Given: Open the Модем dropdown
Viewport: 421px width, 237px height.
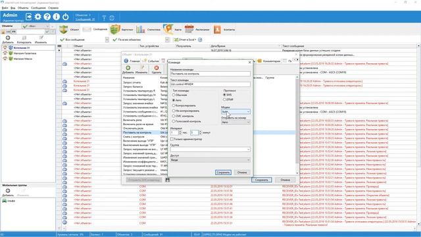Looking at the screenshot, I should (x=235, y=111).
